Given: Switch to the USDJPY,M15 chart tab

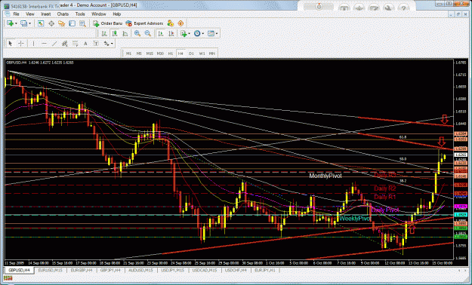Looking at the screenshot, I should tap(173, 270).
